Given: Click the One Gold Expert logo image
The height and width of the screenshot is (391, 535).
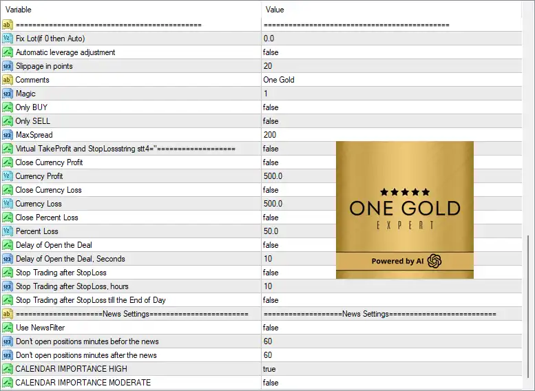Looking at the screenshot, I should click(x=405, y=210).
